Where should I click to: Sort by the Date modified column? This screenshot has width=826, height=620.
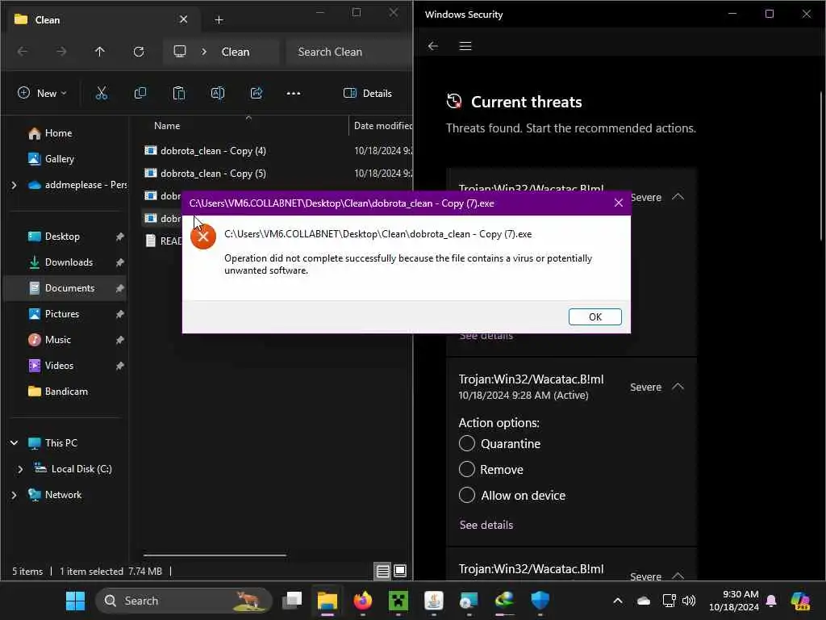(x=383, y=126)
